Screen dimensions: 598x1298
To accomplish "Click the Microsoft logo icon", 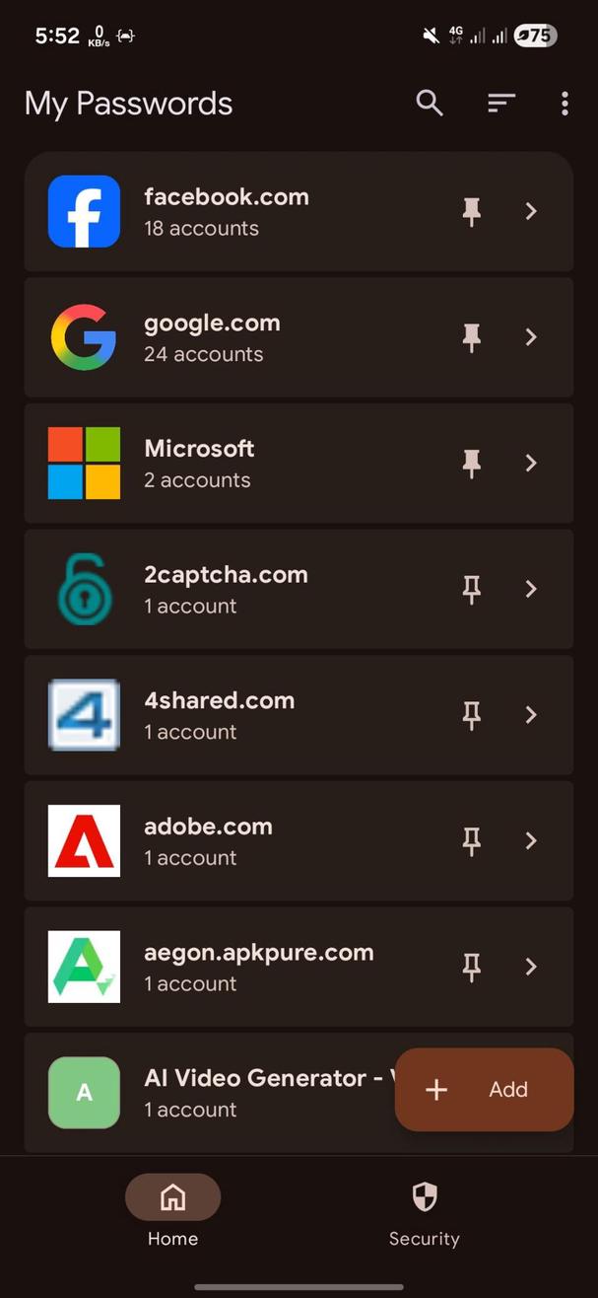I will (x=84, y=464).
